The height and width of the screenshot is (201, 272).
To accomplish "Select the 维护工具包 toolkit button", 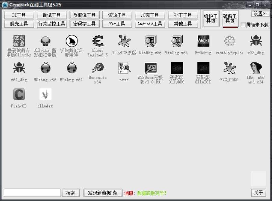I will pyautogui.click(x=211, y=19).
